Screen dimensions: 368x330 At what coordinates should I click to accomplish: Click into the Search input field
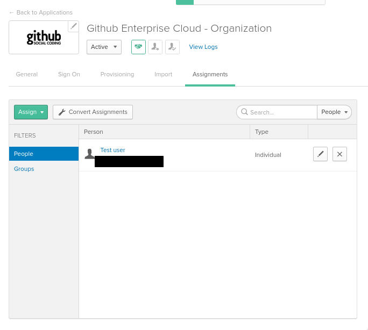click(277, 112)
